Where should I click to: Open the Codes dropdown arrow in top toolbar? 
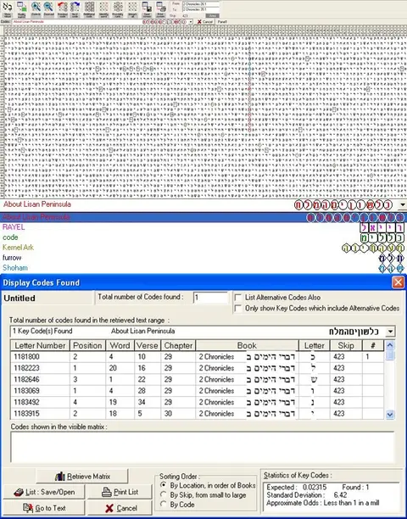(x=191, y=22)
